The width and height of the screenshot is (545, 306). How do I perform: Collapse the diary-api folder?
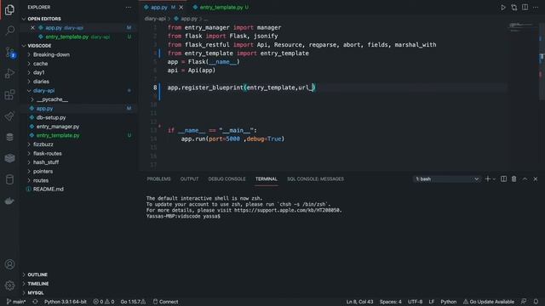(x=43, y=91)
